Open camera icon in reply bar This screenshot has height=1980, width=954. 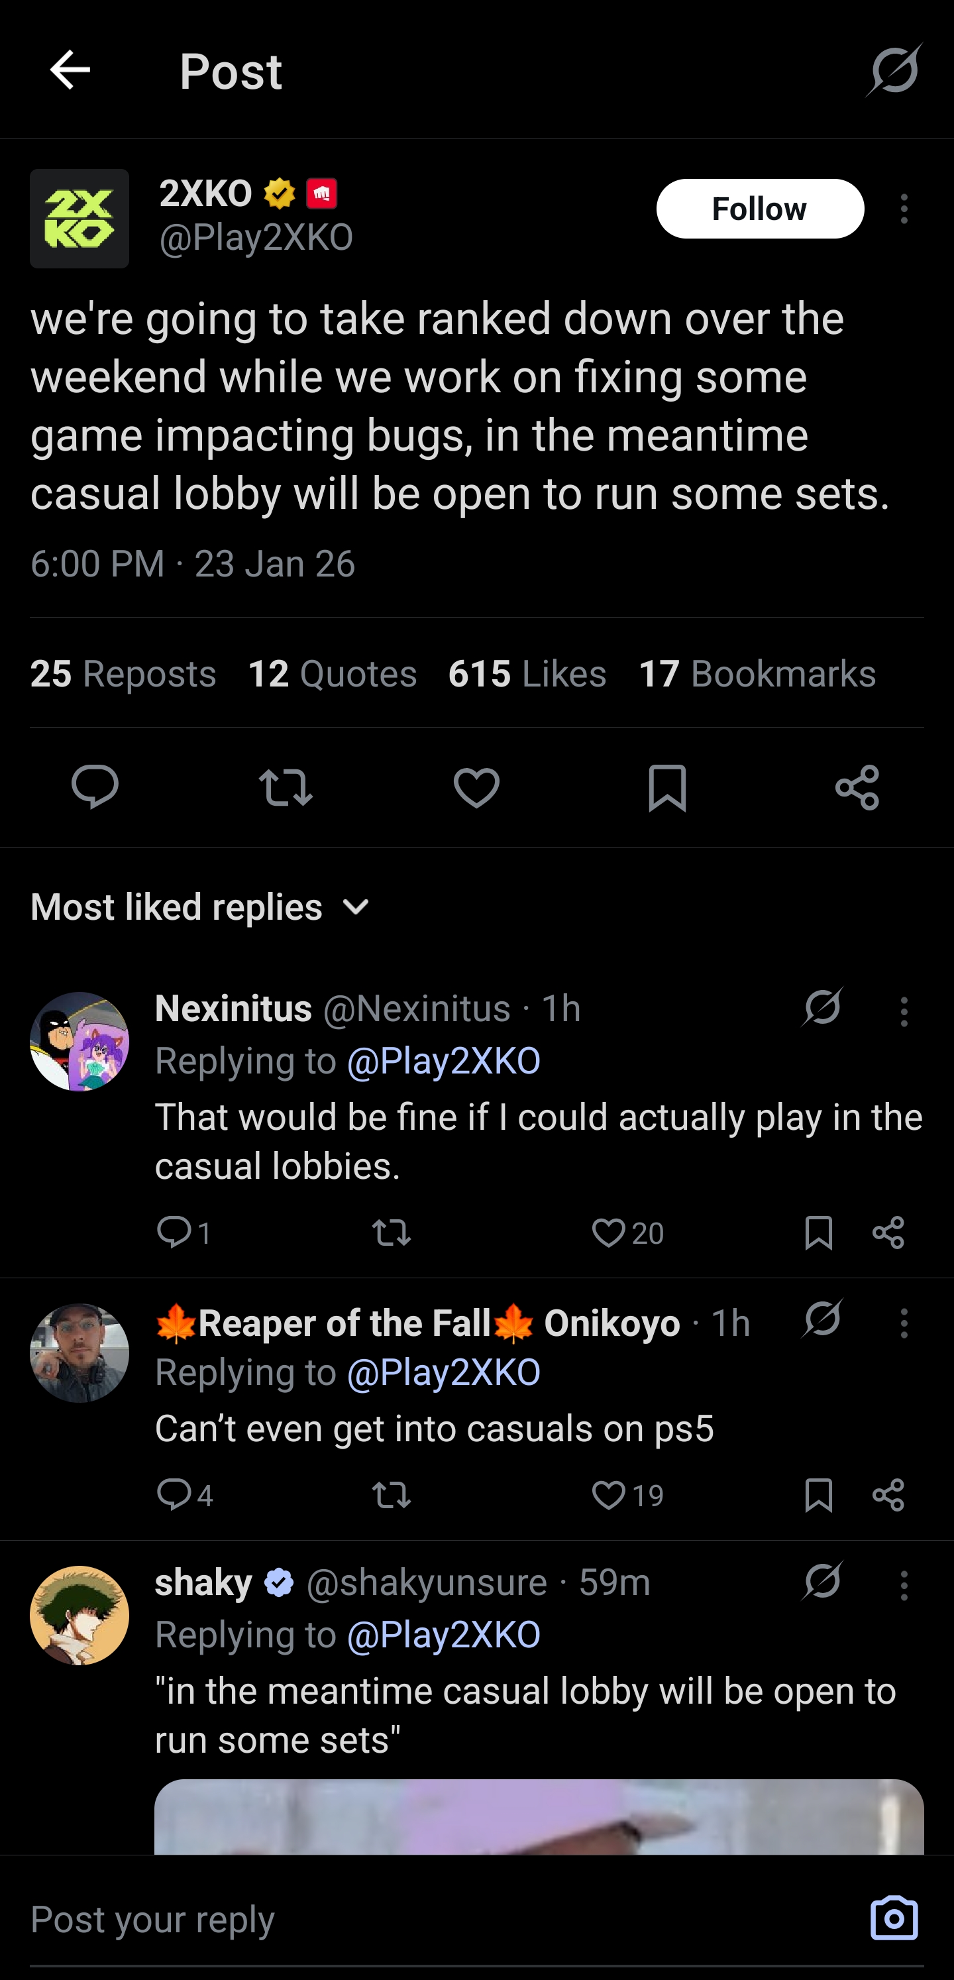[x=894, y=1918]
